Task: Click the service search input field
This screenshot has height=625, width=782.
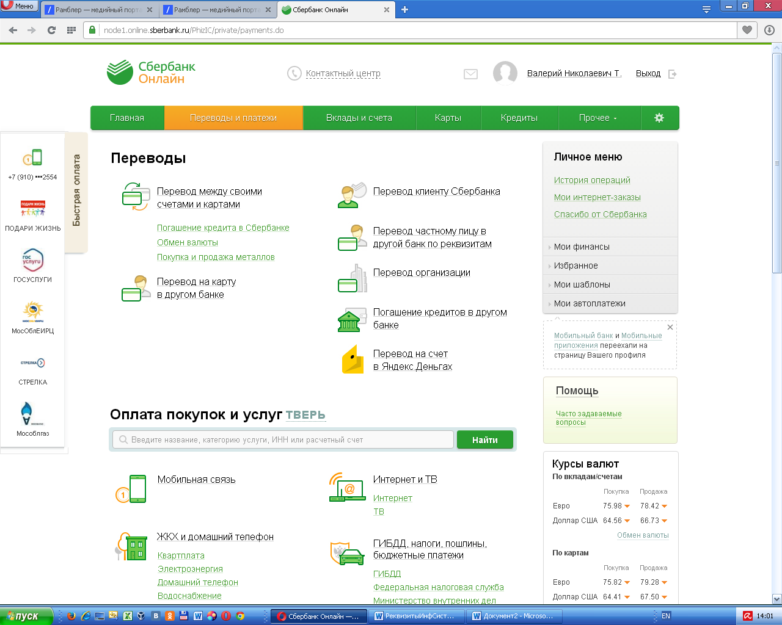Action: [x=283, y=439]
